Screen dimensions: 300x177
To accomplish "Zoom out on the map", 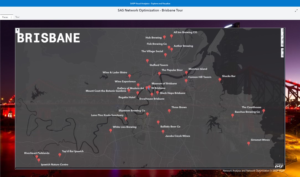I will (x=283, y=55).
